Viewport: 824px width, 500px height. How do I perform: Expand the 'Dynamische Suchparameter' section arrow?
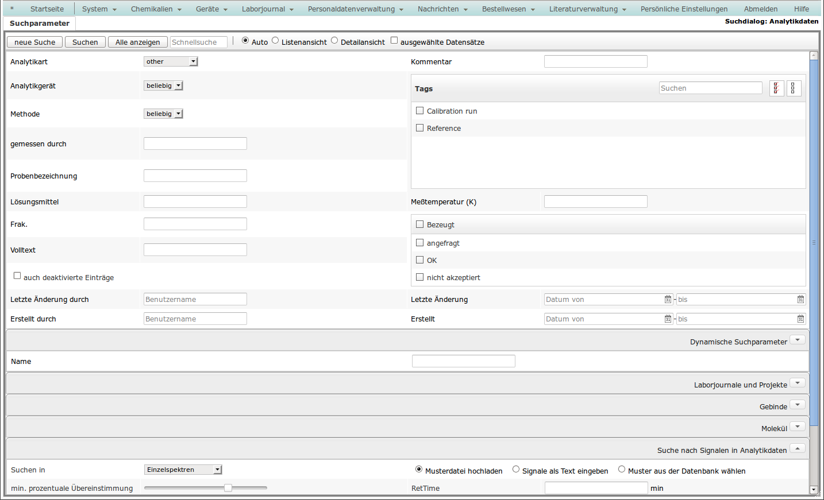pyautogui.click(x=798, y=340)
